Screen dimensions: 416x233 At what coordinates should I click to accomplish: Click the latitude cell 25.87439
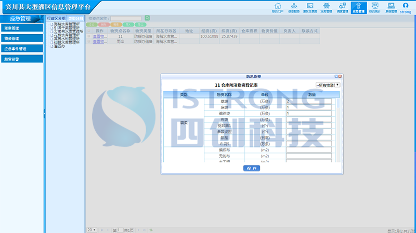pos(229,36)
